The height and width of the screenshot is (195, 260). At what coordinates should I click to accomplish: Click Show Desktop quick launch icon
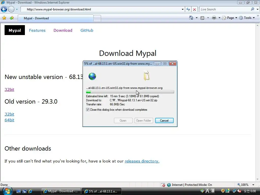click(x=18, y=191)
